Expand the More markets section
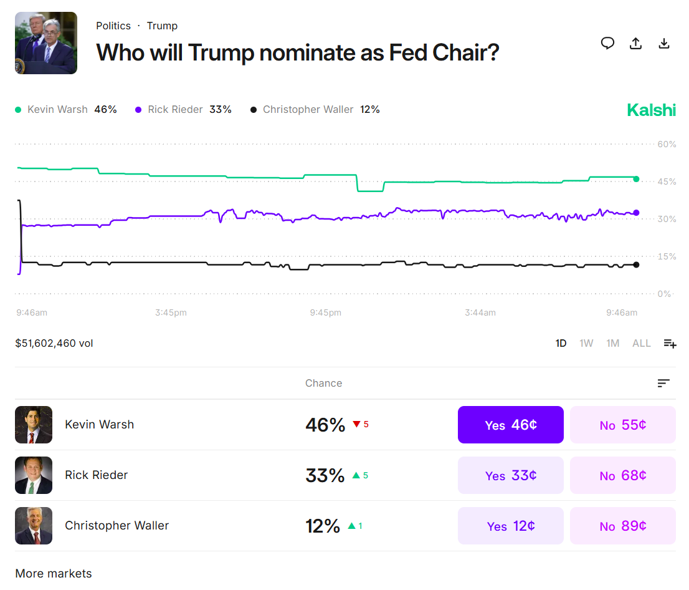 tap(54, 573)
